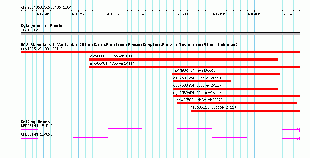Open the nsv586080 (Cooper2011) variant label
The width and height of the screenshot is (310, 158).
pos(111,56)
